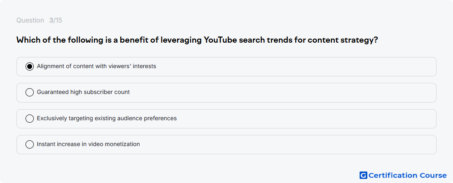Click the 'Exclusively targeting existing audience preferences' text
453x183 pixels.
click(107, 118)
